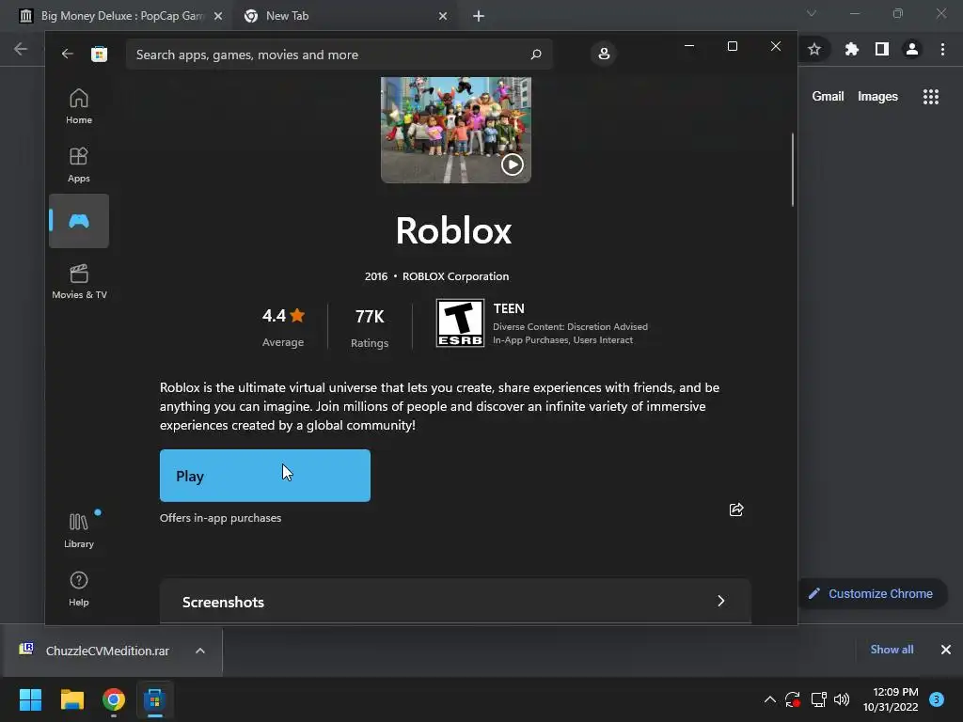The height and width of the screenshot is (722, 963).
Task: Toggle the Chrome side panel icon
Action: click(x=882, y=49)
